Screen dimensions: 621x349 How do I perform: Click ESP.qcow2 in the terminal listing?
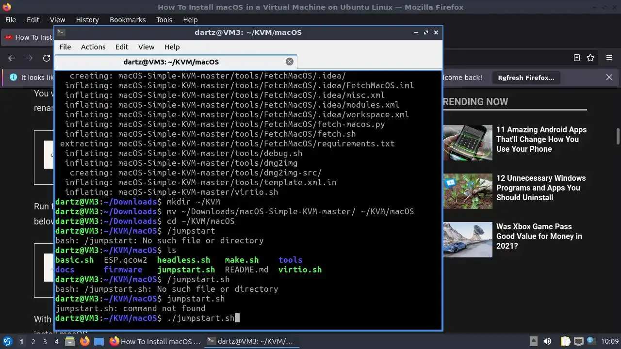click(125, 260)
